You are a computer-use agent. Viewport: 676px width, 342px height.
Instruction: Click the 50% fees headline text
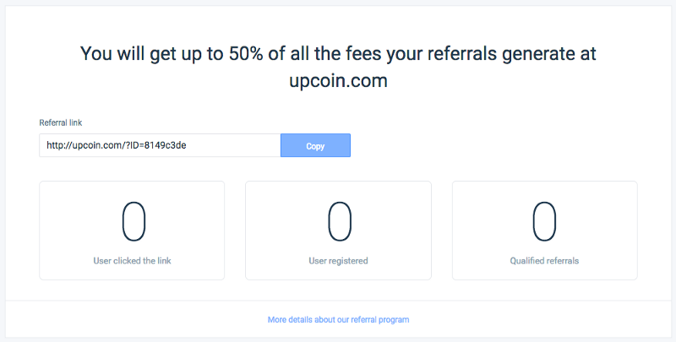coord(338,67)
